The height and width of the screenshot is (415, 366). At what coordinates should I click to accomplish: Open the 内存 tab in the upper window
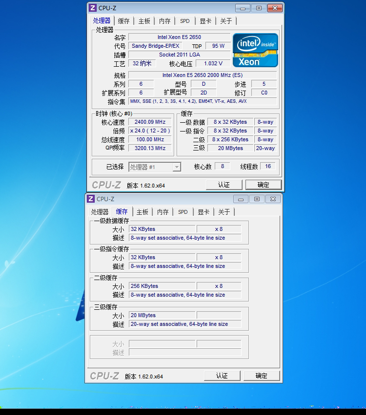coord(164,21)
